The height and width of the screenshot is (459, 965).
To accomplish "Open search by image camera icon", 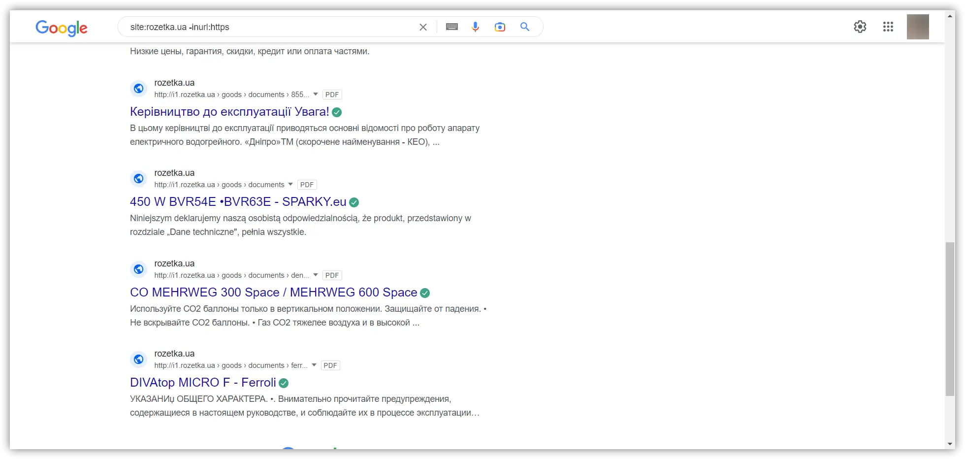I will [500, 27].
